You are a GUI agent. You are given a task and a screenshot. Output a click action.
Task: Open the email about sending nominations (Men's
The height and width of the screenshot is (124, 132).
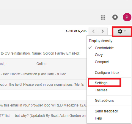(x=43, y=85)
